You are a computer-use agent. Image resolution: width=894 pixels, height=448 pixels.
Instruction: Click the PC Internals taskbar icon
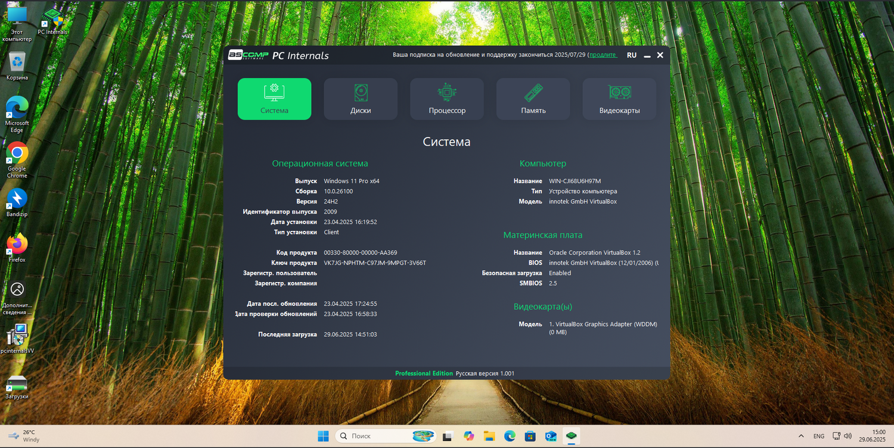[x=571, y=436]
